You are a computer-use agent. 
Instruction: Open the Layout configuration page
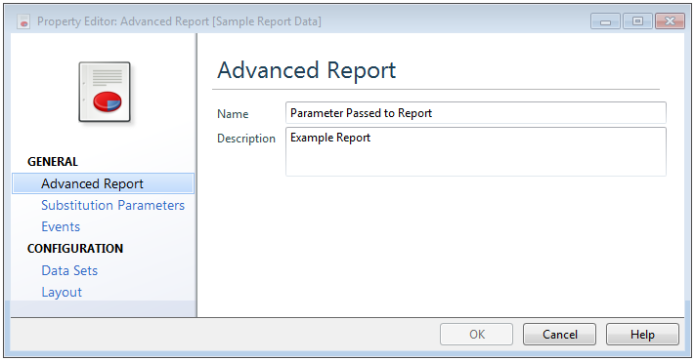[x=62, y=293]
